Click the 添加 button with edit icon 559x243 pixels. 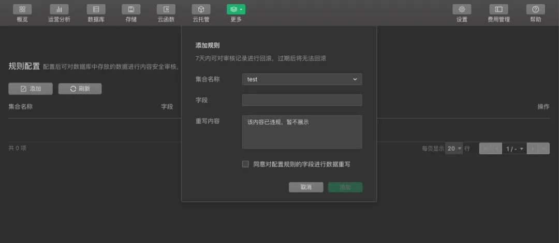tap(31, 89)
